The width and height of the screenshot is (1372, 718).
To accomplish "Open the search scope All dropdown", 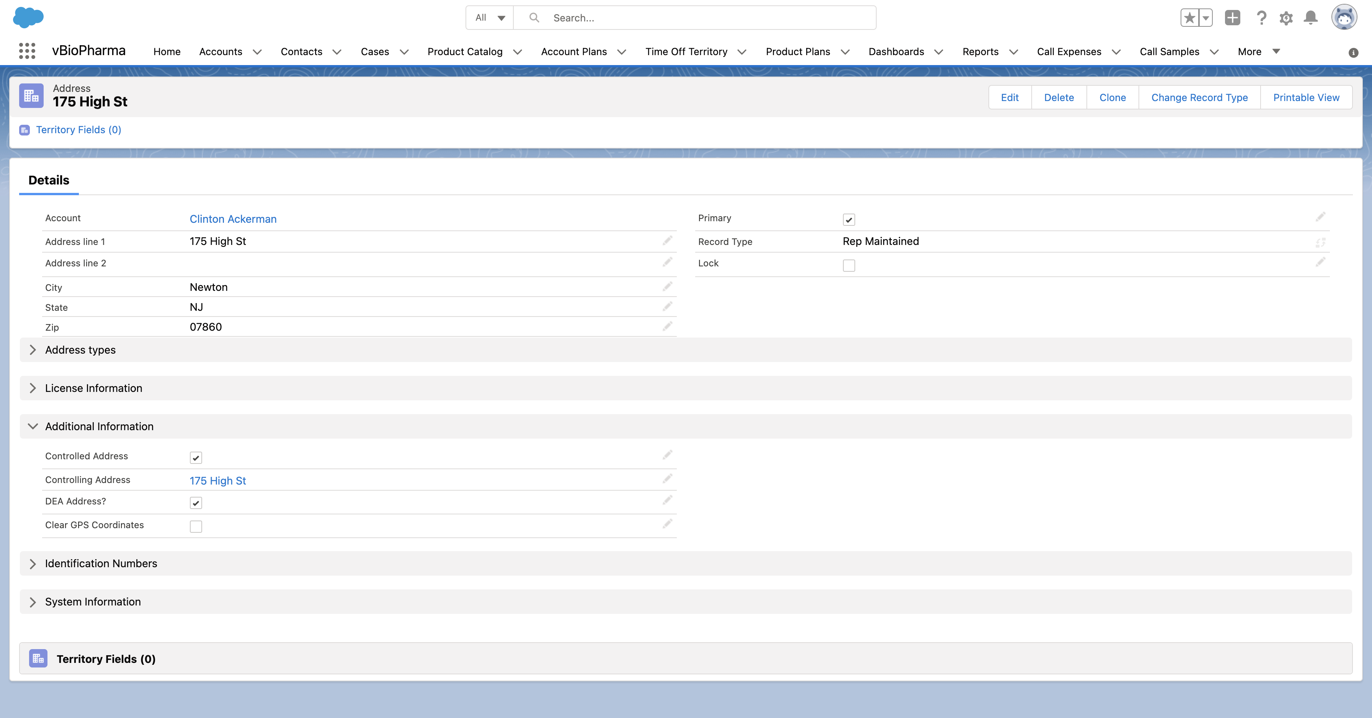I will (490, 18).
